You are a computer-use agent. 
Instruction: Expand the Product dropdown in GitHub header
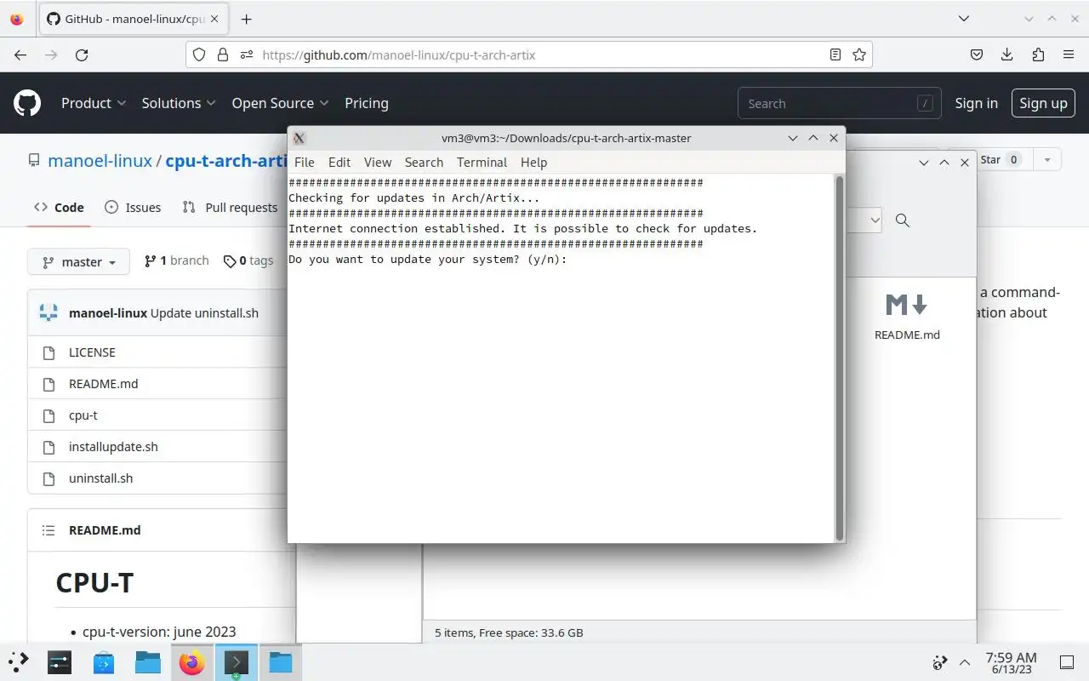pyautogui.click(x=94, y=103)
